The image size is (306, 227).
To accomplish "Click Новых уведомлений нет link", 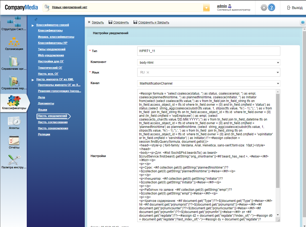I will [x=69, y=7].
